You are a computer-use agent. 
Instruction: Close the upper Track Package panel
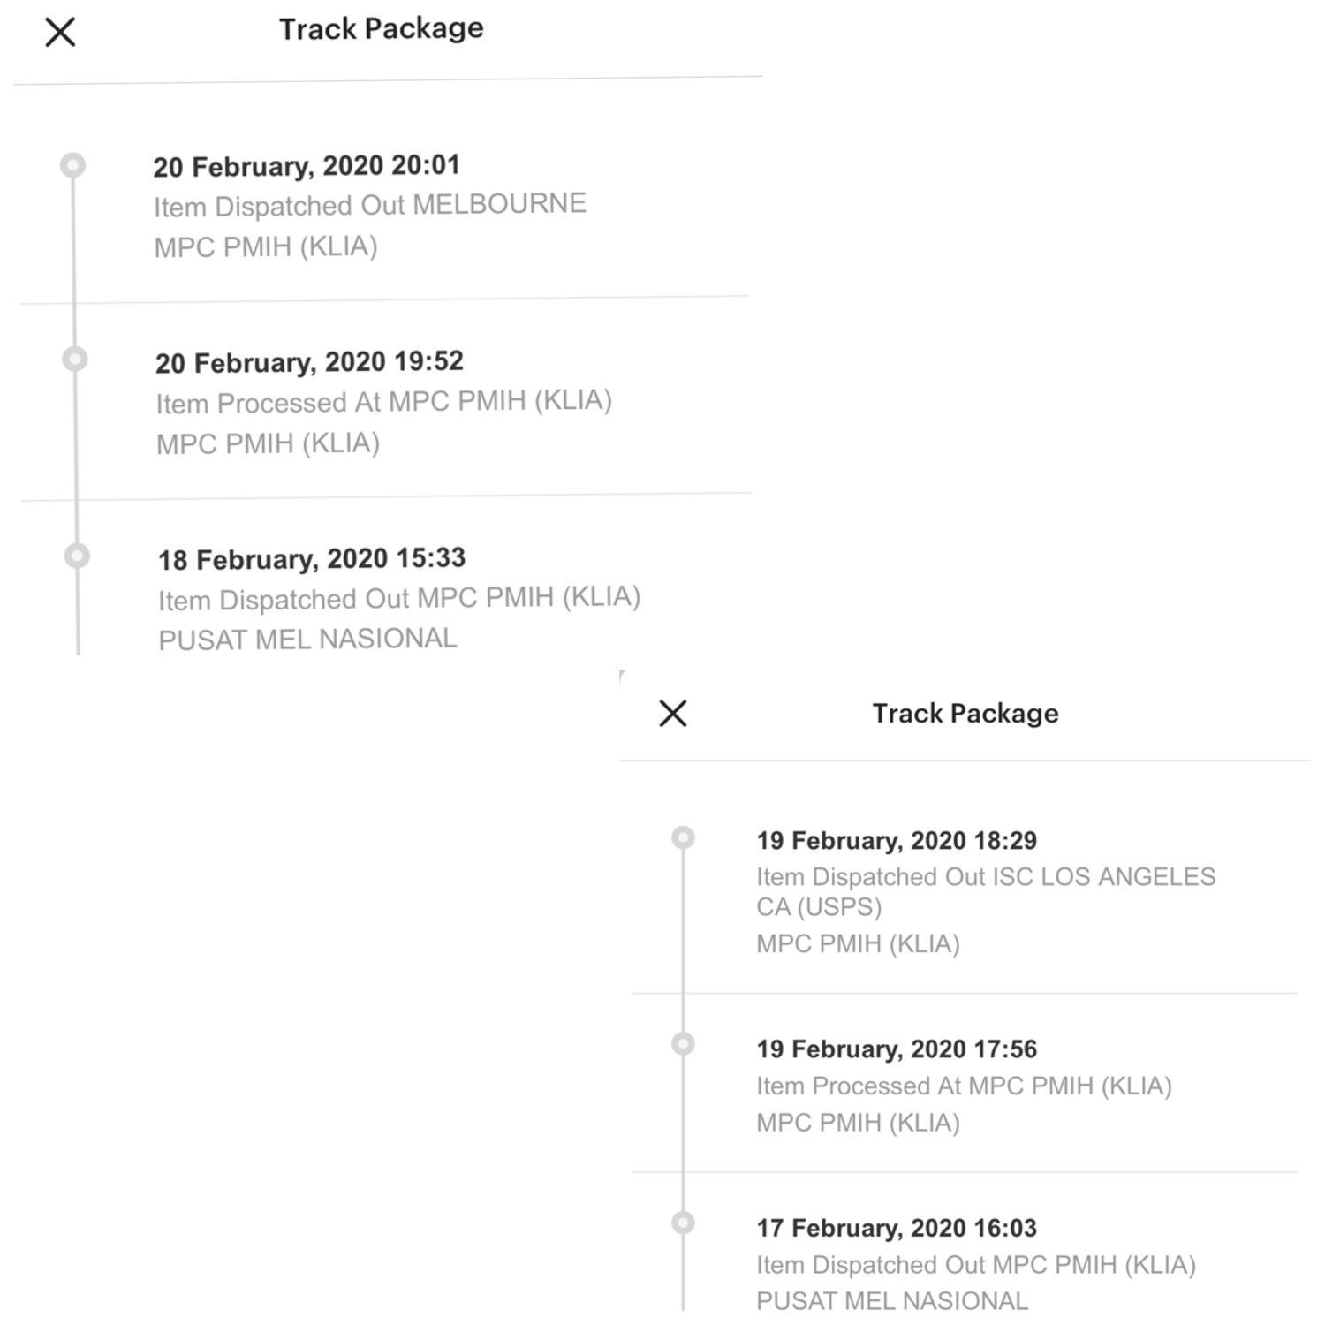click(60, 33)
